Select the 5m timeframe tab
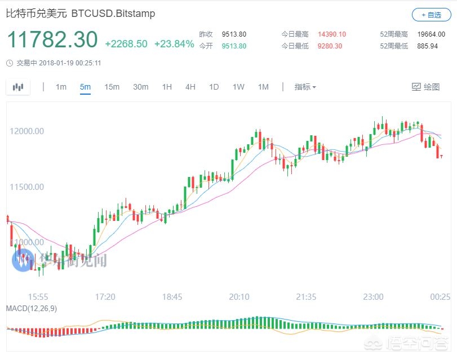Viewport: 457px width, 359px height. click(x=85, y=87)
